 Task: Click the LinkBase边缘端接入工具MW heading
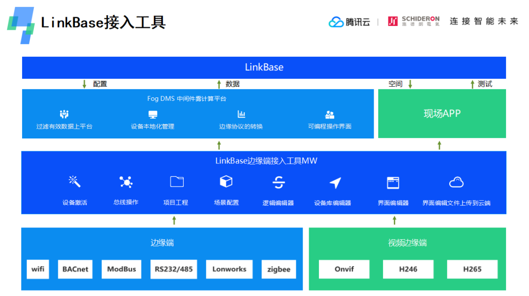pos(266,161)
